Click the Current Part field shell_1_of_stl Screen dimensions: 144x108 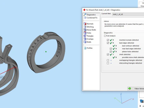coord(128,14)
